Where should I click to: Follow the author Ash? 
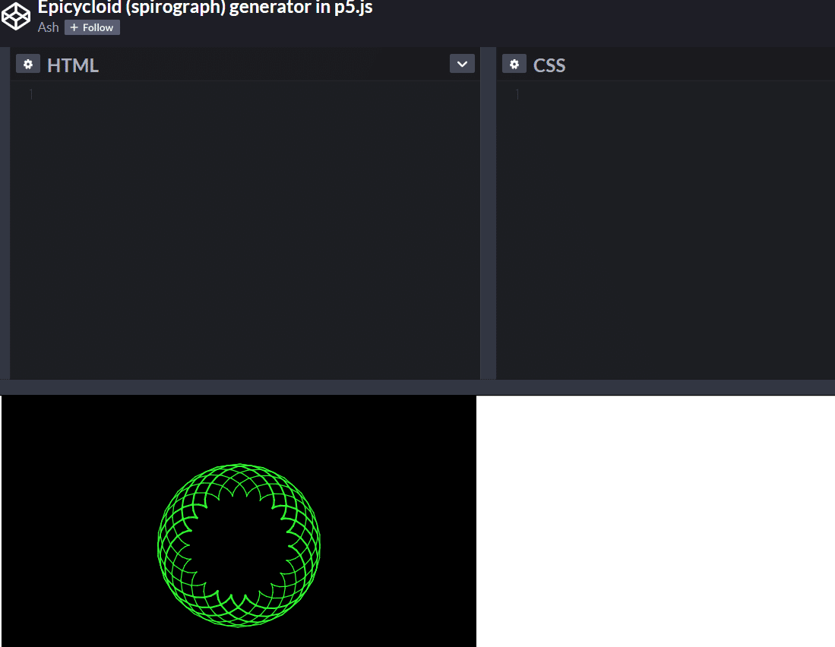[x=92, y=27]
